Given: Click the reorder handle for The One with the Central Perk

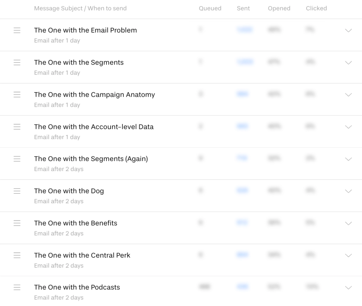Looking at the screenshot, I should (x=17, y=255).
